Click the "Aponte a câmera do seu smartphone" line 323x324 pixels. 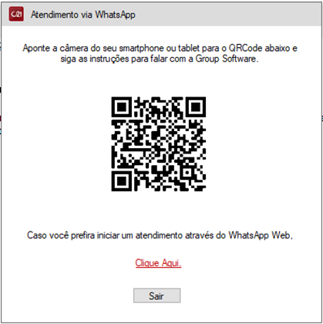pos(160,48)
